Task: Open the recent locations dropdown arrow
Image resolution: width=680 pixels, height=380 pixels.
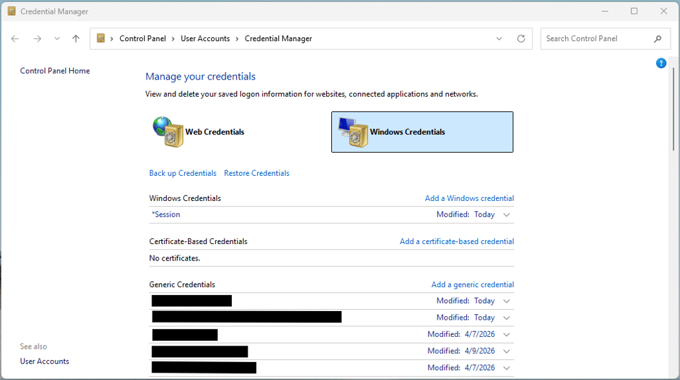Action: (57, 38)
